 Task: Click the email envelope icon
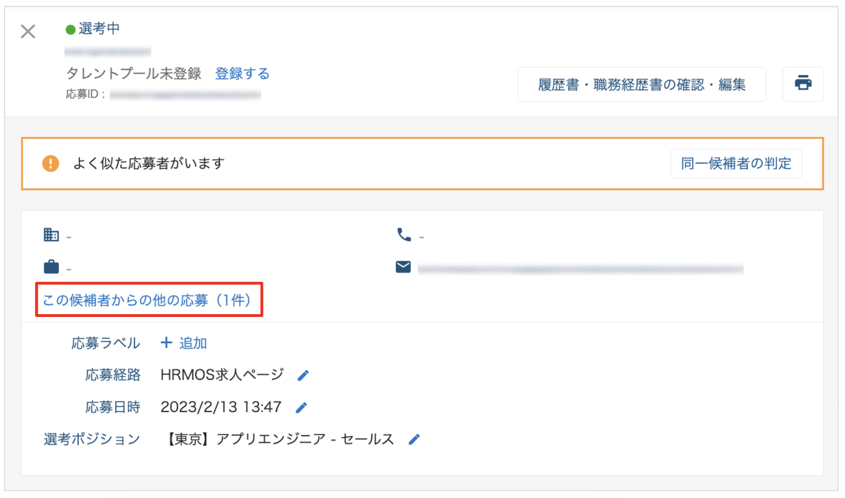click(x=403, y=267)
